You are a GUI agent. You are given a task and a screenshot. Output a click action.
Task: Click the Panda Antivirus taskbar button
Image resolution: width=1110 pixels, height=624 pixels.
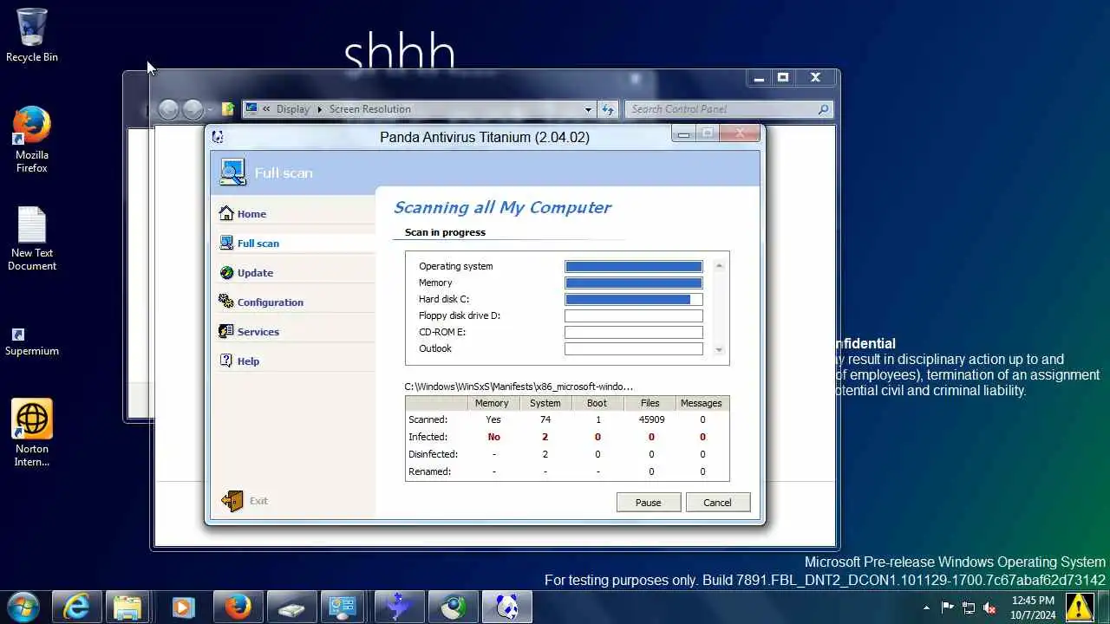(x=506, y=608)
